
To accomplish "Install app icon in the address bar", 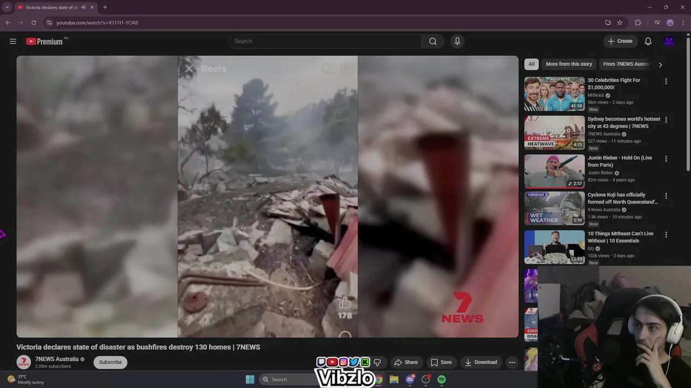I will coord(608,23).
